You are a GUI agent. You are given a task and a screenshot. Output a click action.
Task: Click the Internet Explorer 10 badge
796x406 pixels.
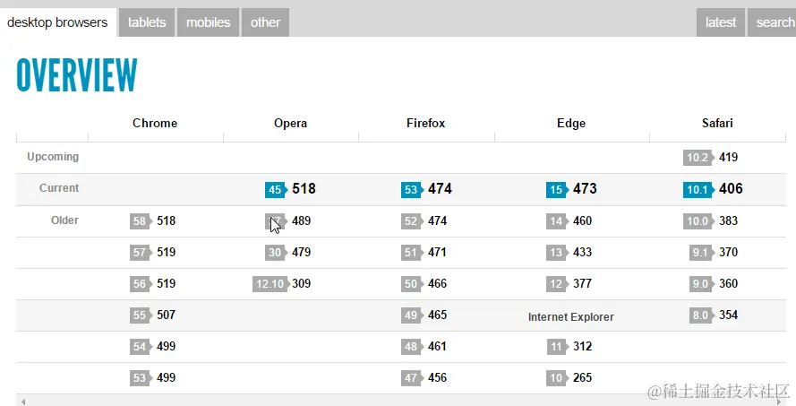(558, 378)
